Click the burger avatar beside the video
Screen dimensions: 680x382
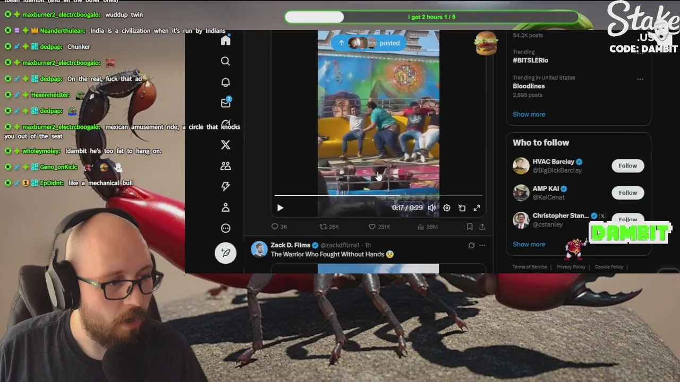(486, 44)
